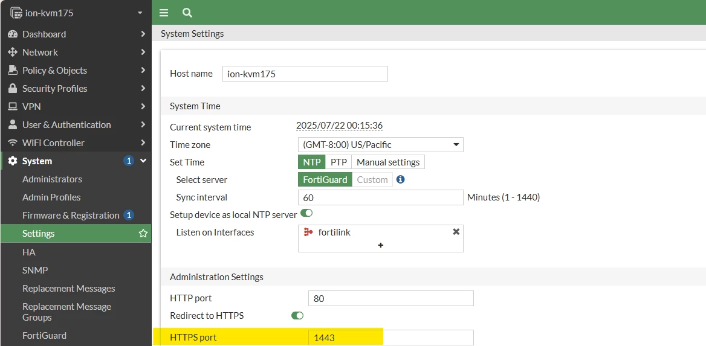
Task: Select NTP for Set Time
Action: [311, 162]
